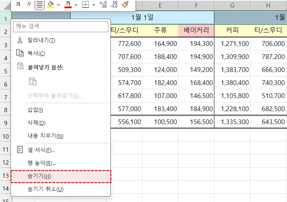The image size is (287, 202).
Task: Choose 잘라내기 (Cut) from context menu
Action: coord(41,40)
